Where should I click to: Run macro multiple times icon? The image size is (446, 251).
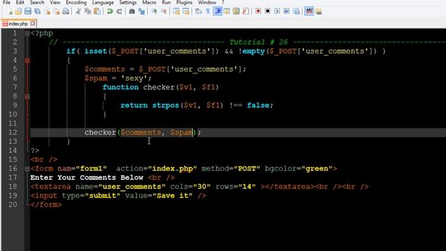click(286, 11)
